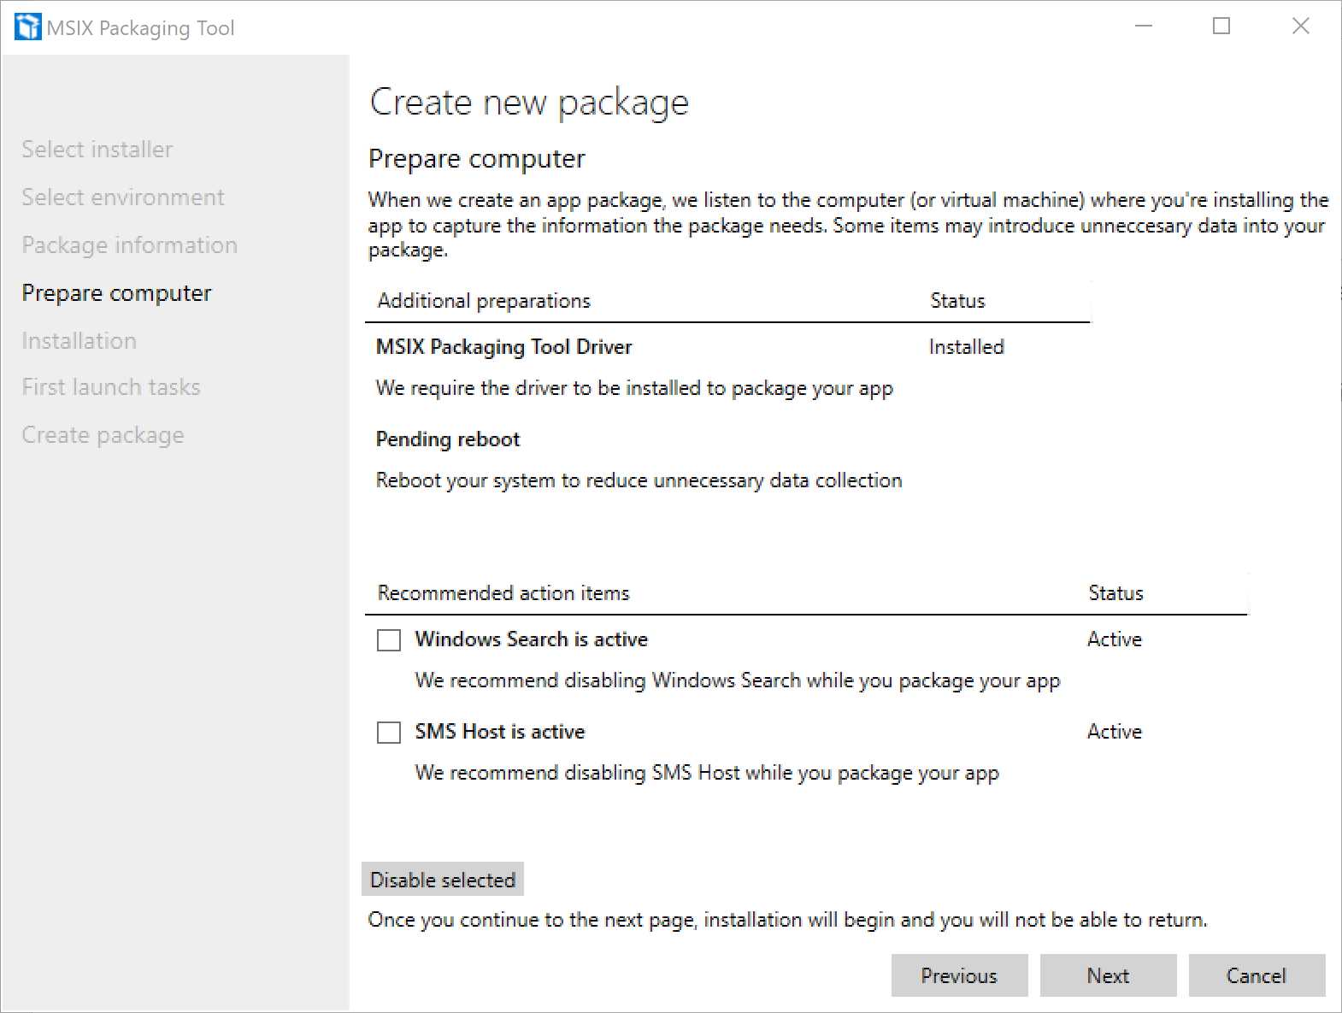Open the Select environment step
Screen dimensions: 1342x1013
click(x=123, y=197)
